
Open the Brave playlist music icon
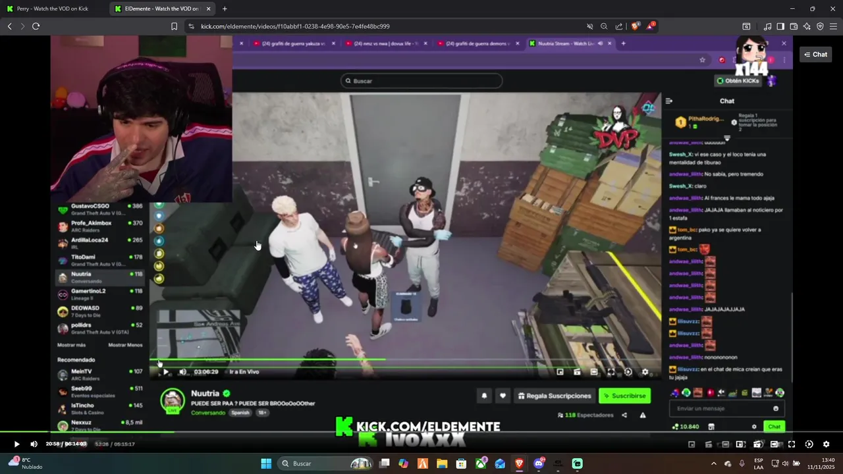point(767,26)
